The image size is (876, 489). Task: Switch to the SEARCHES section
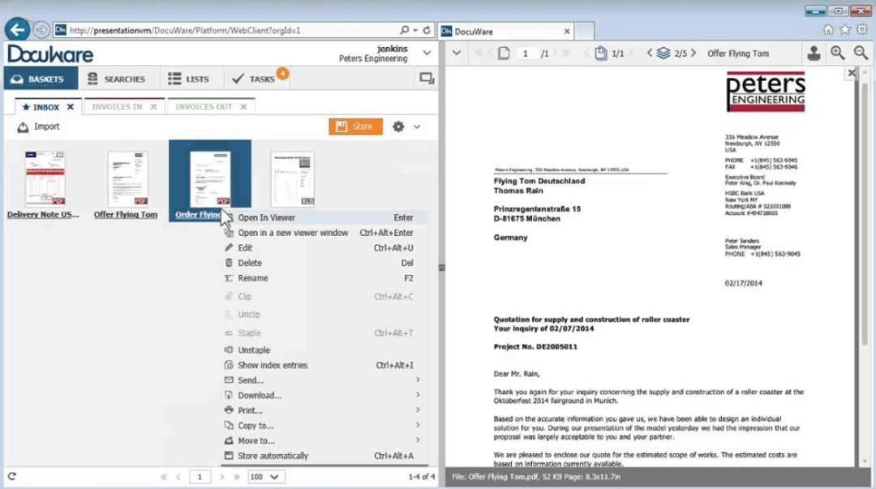(120, 78)
